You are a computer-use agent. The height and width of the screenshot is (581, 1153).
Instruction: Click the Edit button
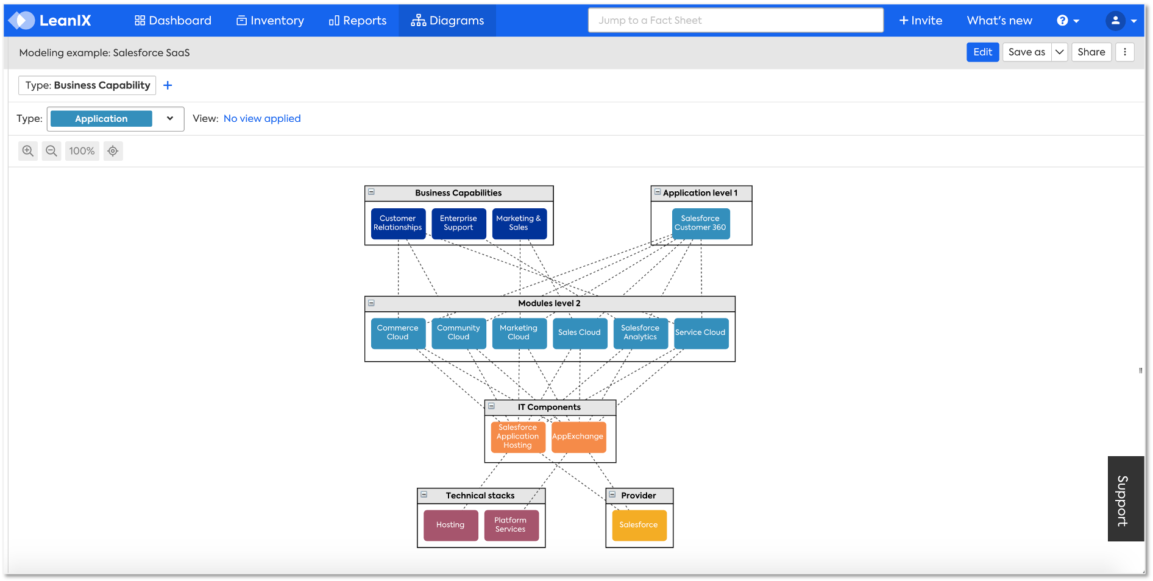(x=982, y=52)
